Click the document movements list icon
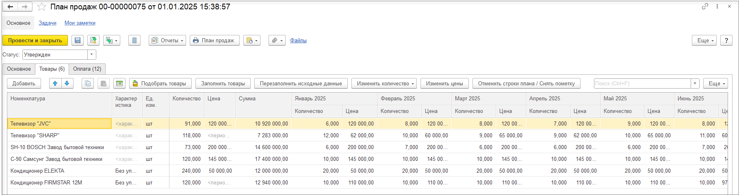Screen dimensions: 739x195 134,41
